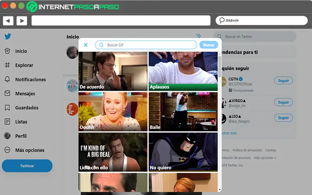Click the Listas icon
The width and height of the screenshot is (312, 195).
(7, 122)
